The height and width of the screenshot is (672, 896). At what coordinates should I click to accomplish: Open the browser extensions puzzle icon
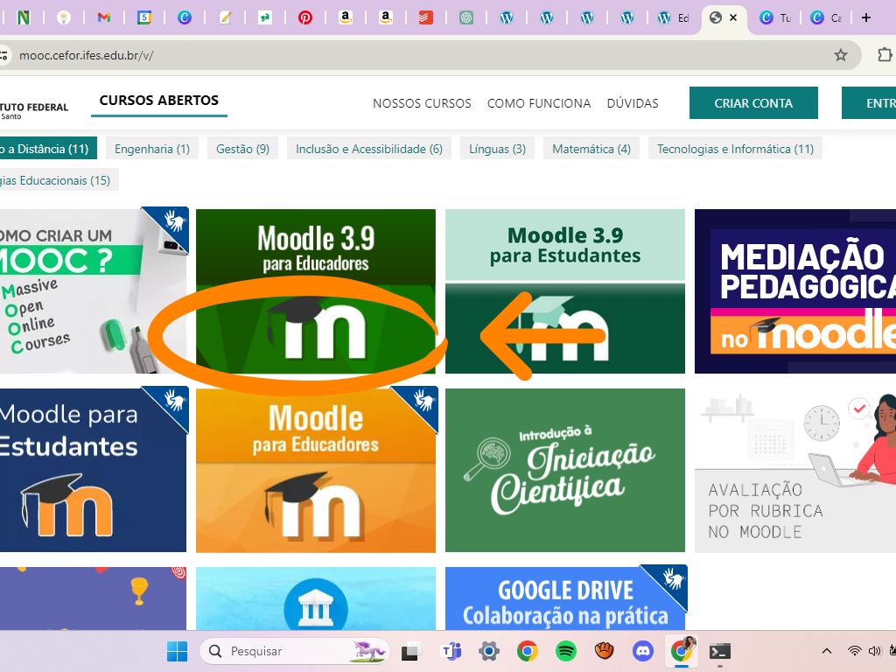(885, 55)
